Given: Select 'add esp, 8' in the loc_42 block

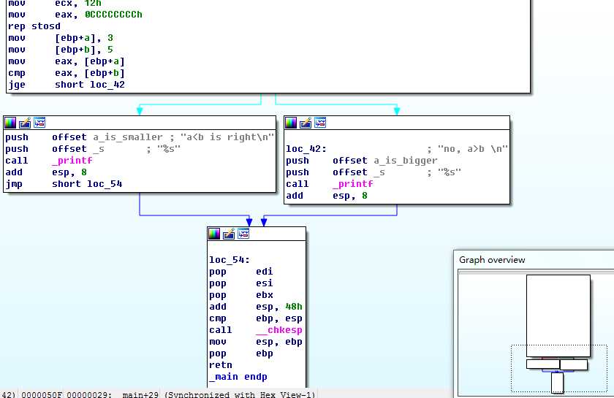Looking at the screenshot, I should click(x=327, y=196).
